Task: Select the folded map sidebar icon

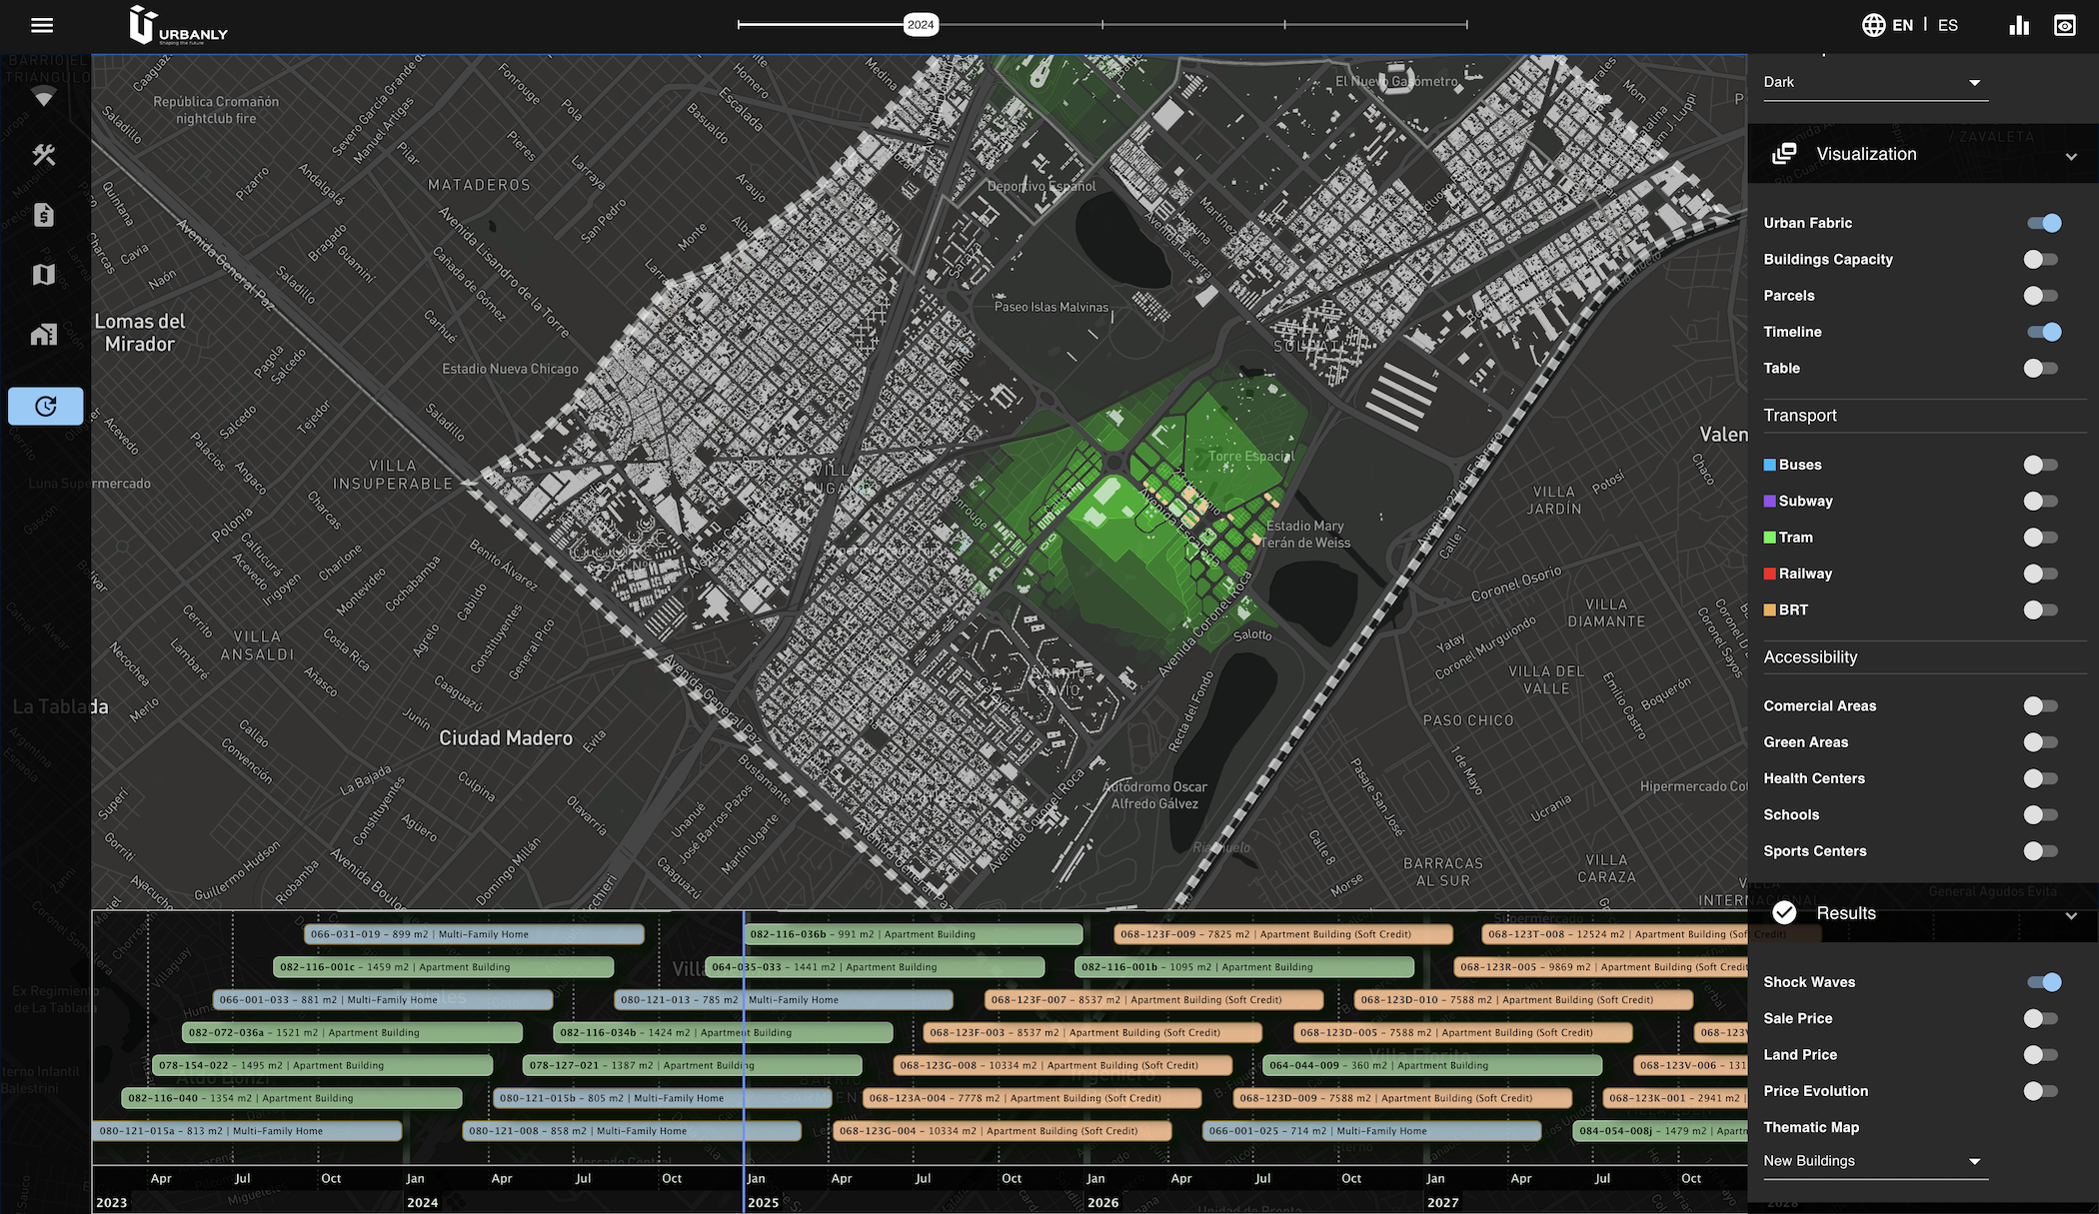Action: tap(43, 274)
